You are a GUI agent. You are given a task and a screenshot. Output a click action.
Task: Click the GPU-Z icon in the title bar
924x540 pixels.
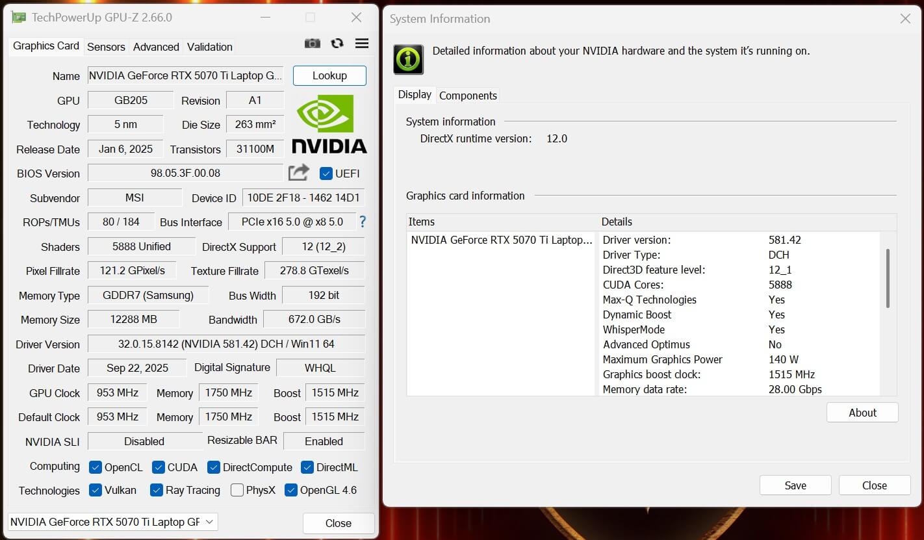[19, 18]
